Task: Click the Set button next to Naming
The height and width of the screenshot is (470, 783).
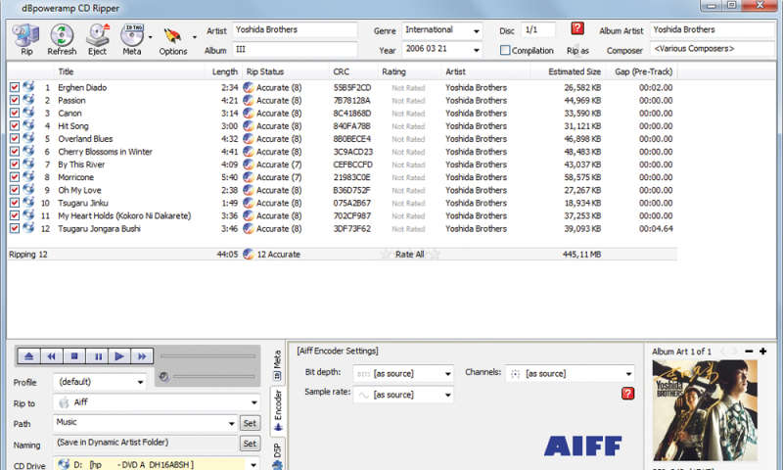Action: tap(250, 444)
